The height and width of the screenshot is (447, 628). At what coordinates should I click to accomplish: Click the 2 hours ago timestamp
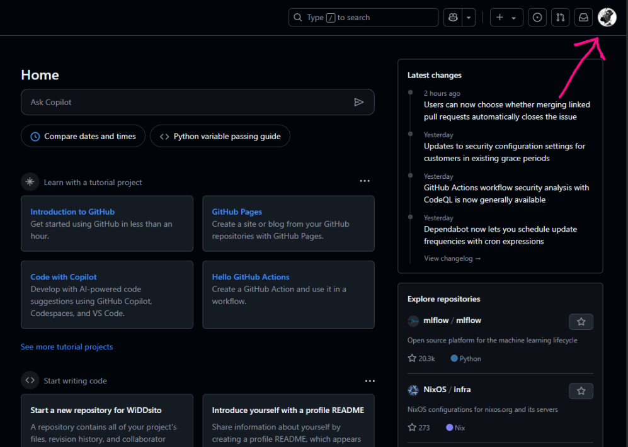[x=442, y=93]
